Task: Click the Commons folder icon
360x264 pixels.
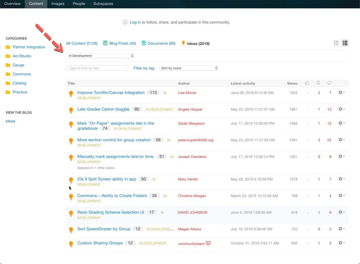Action: pyautogui.click(x=8, y=74)
